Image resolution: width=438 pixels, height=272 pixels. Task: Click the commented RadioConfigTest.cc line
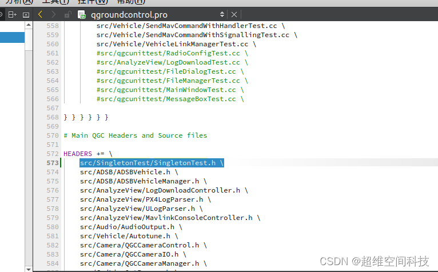pos(172,53)
